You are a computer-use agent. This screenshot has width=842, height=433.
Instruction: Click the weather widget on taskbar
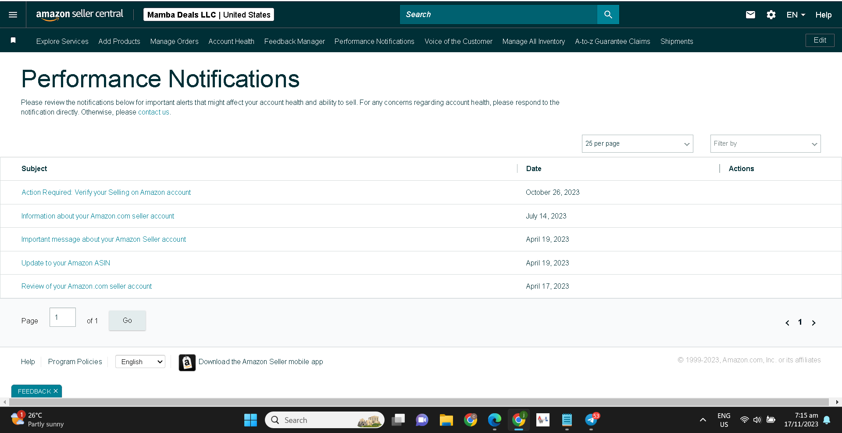click(x=38, y=420)
